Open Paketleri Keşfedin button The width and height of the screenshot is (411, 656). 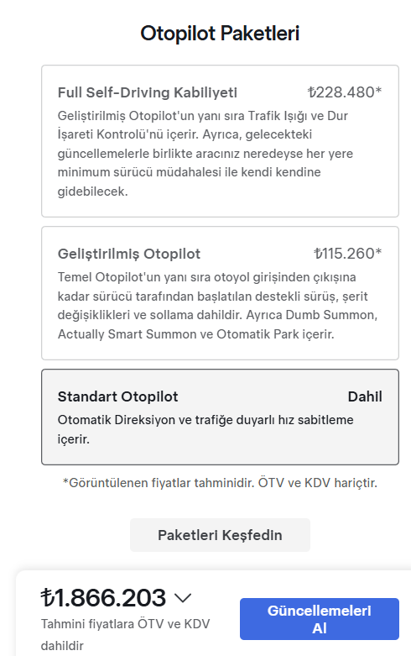[220, 535]
